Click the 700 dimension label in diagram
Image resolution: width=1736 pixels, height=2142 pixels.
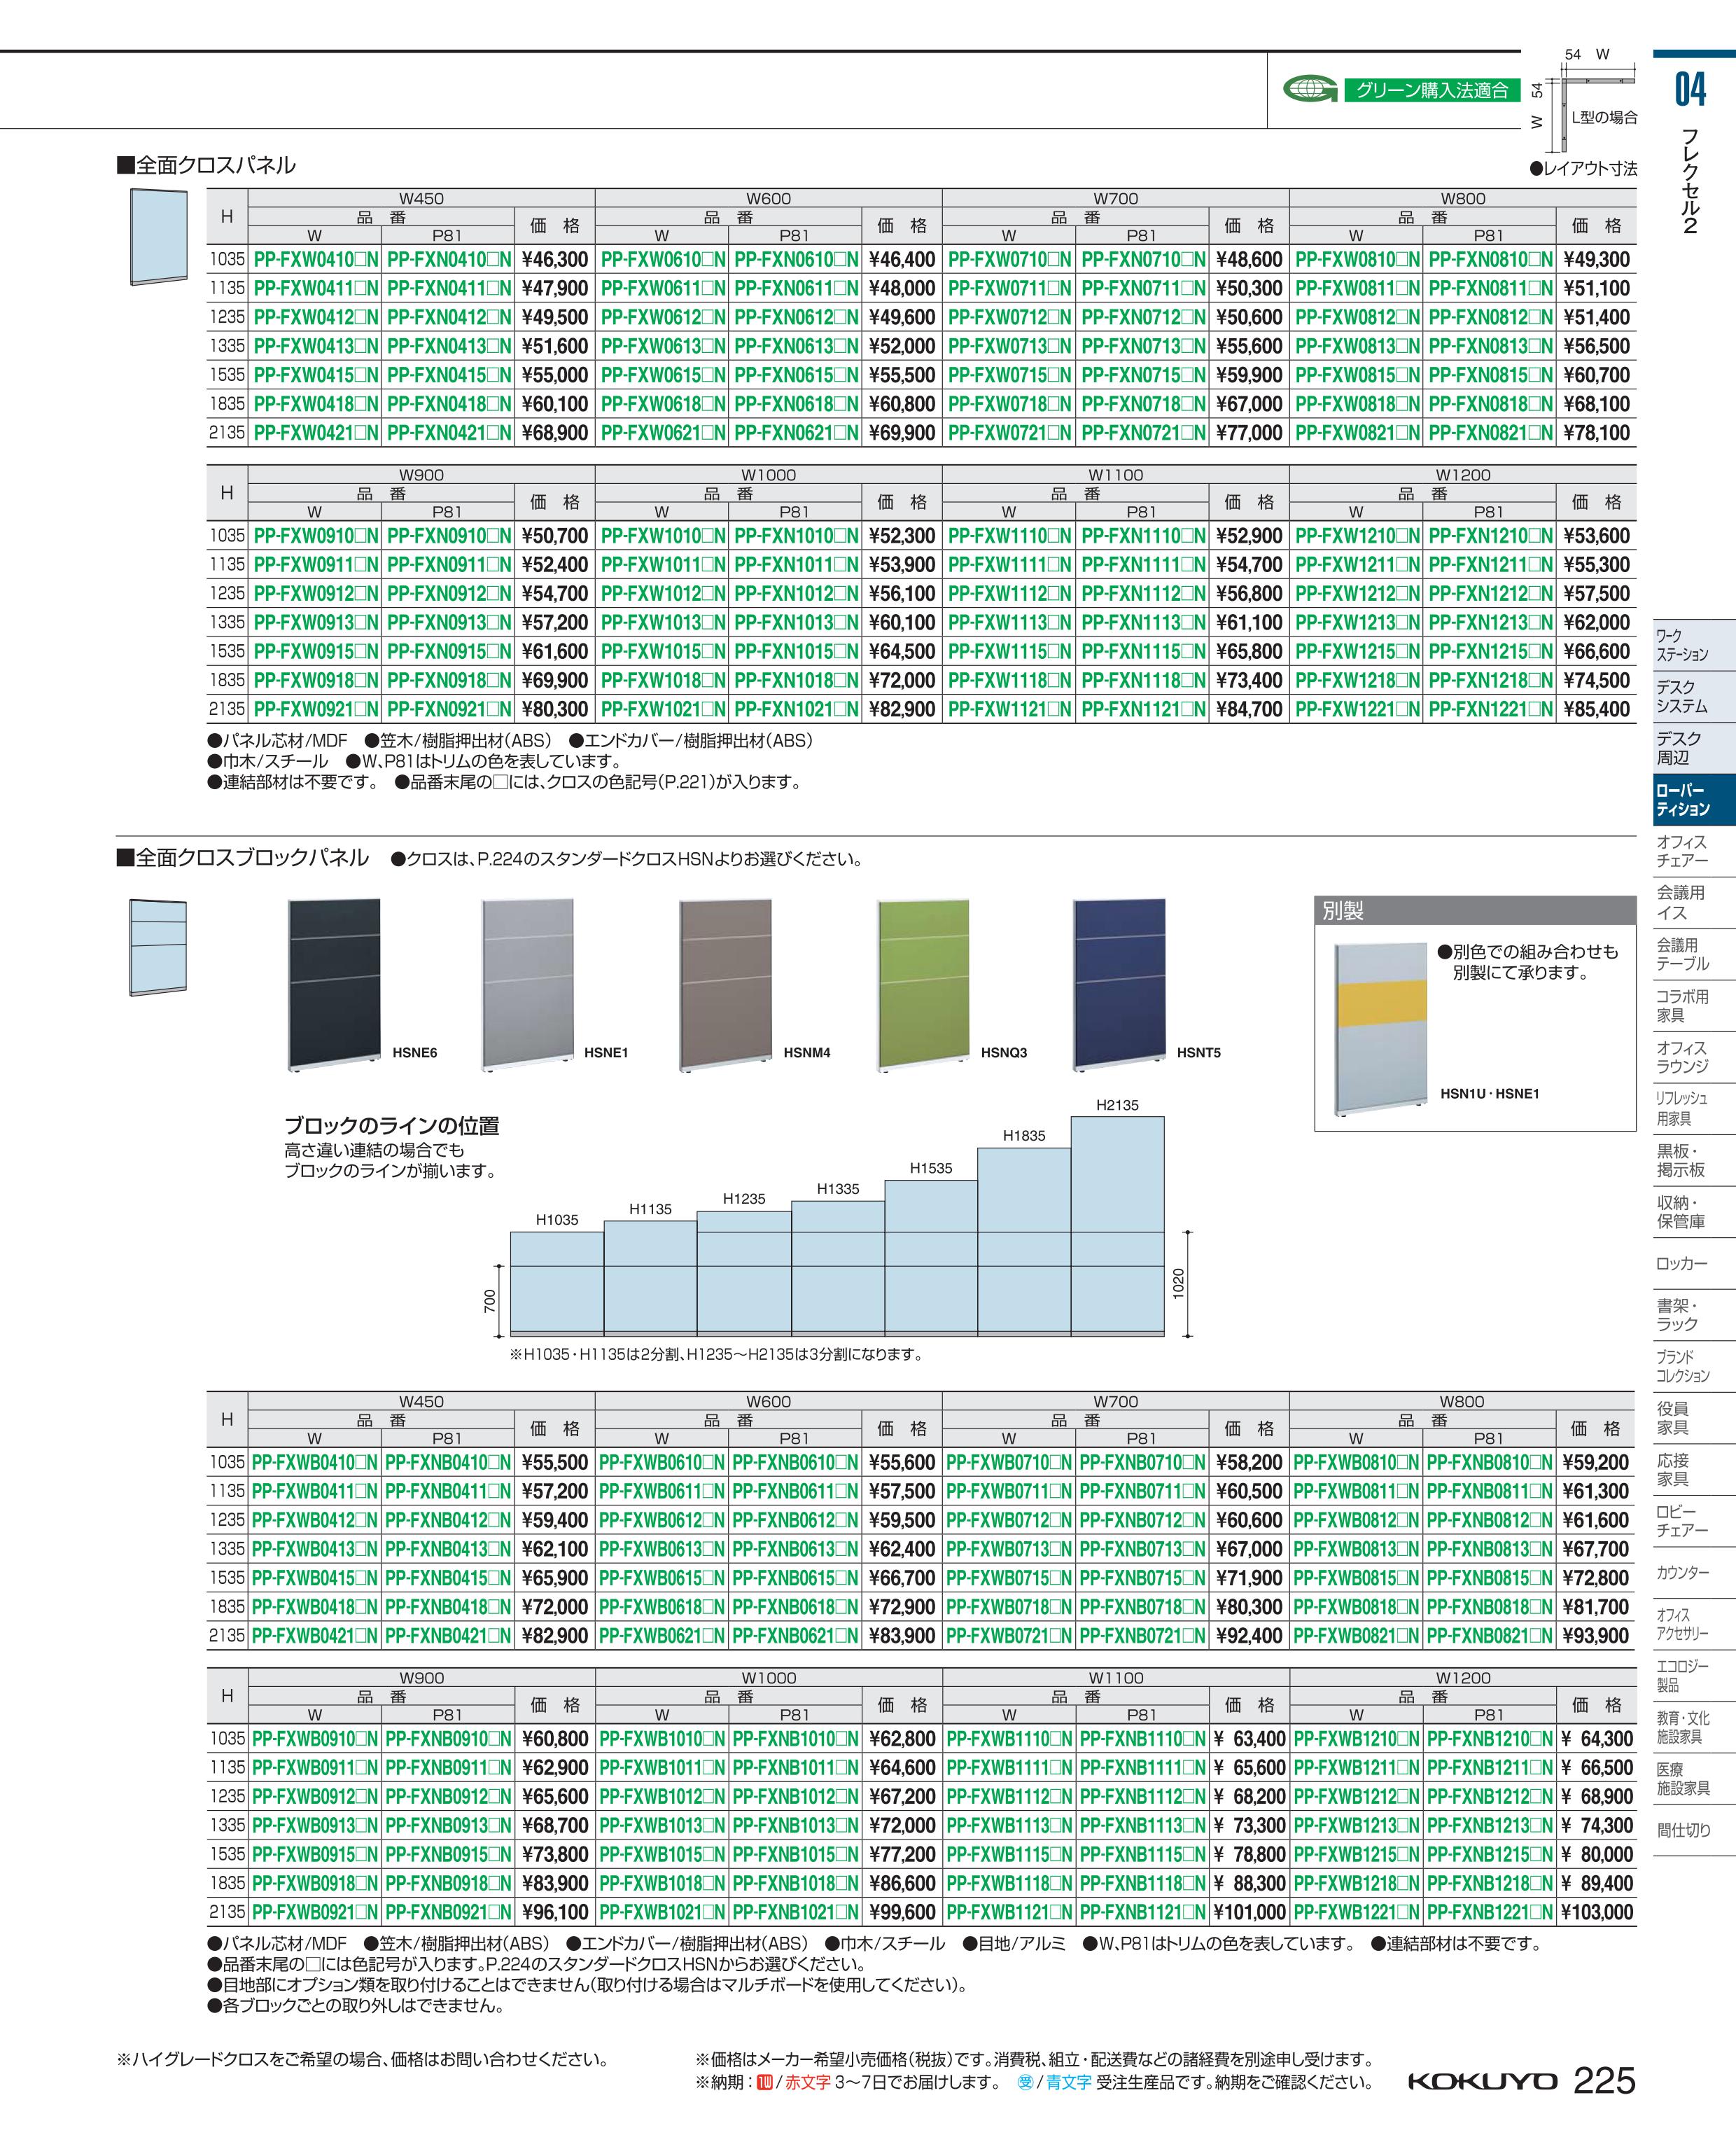tap(489, 1300)
